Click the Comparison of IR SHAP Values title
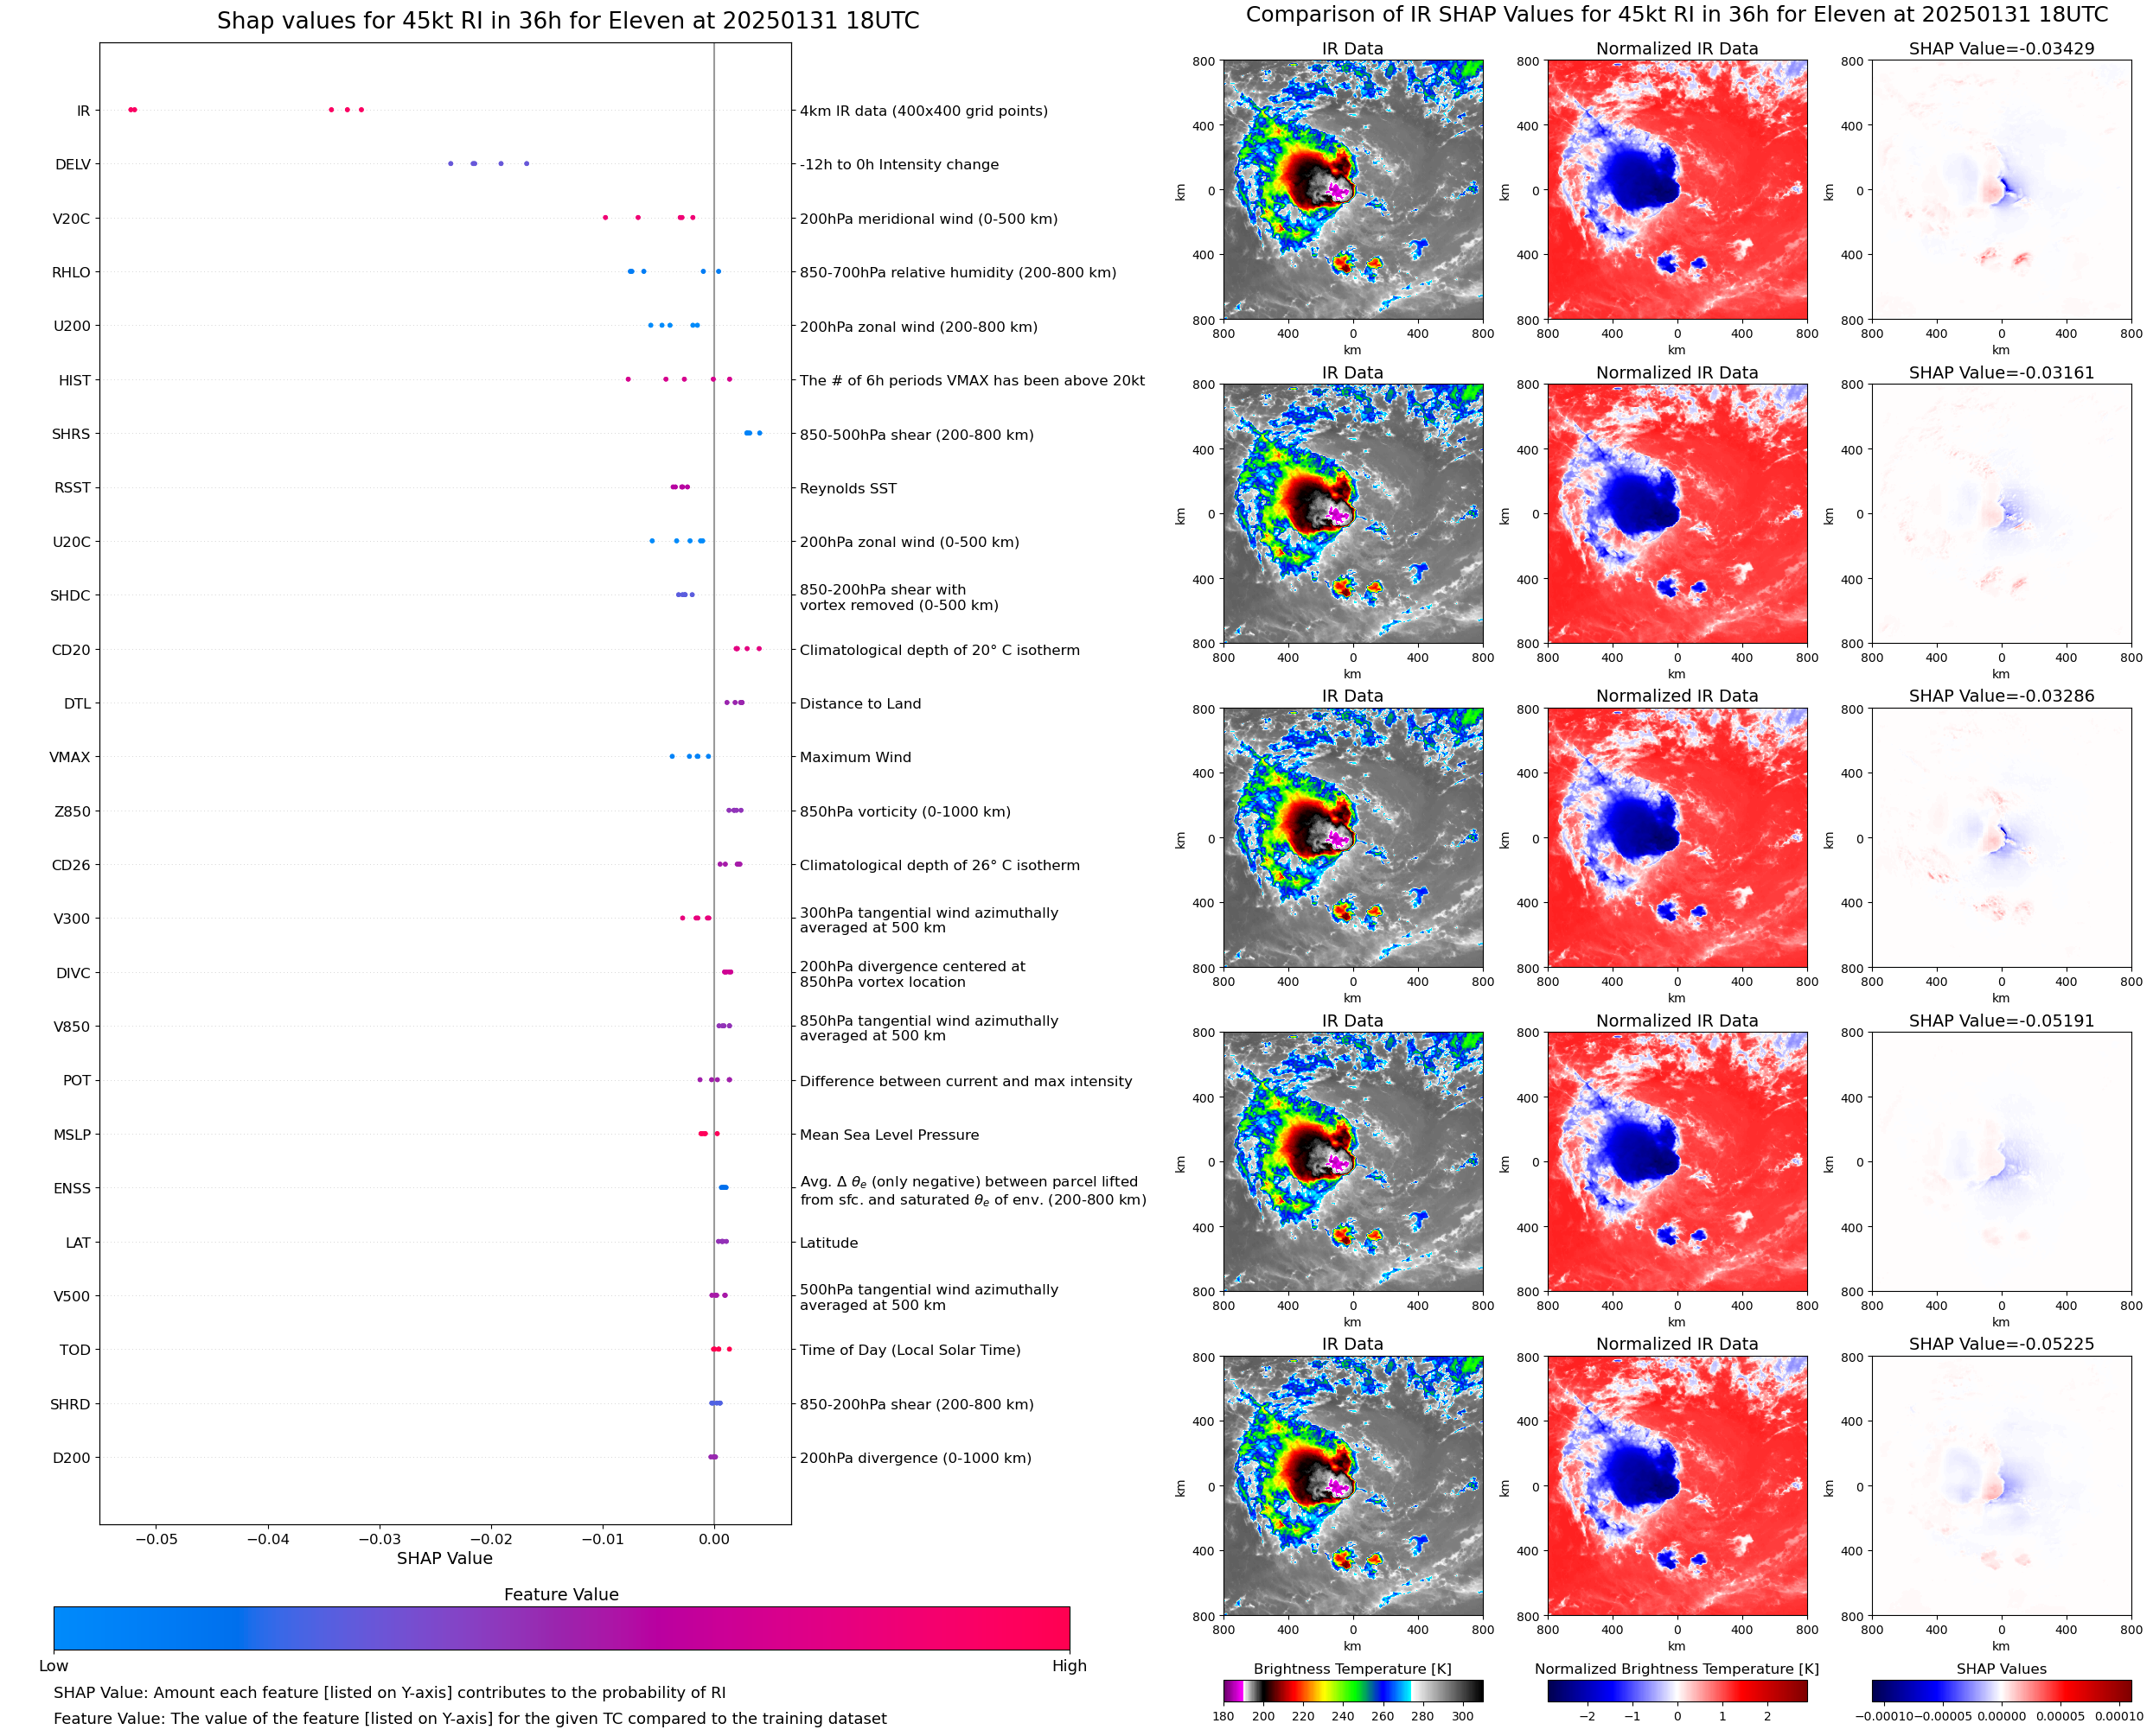The width and height of the screenshot is (2153, 1736). click(1676, 15)
